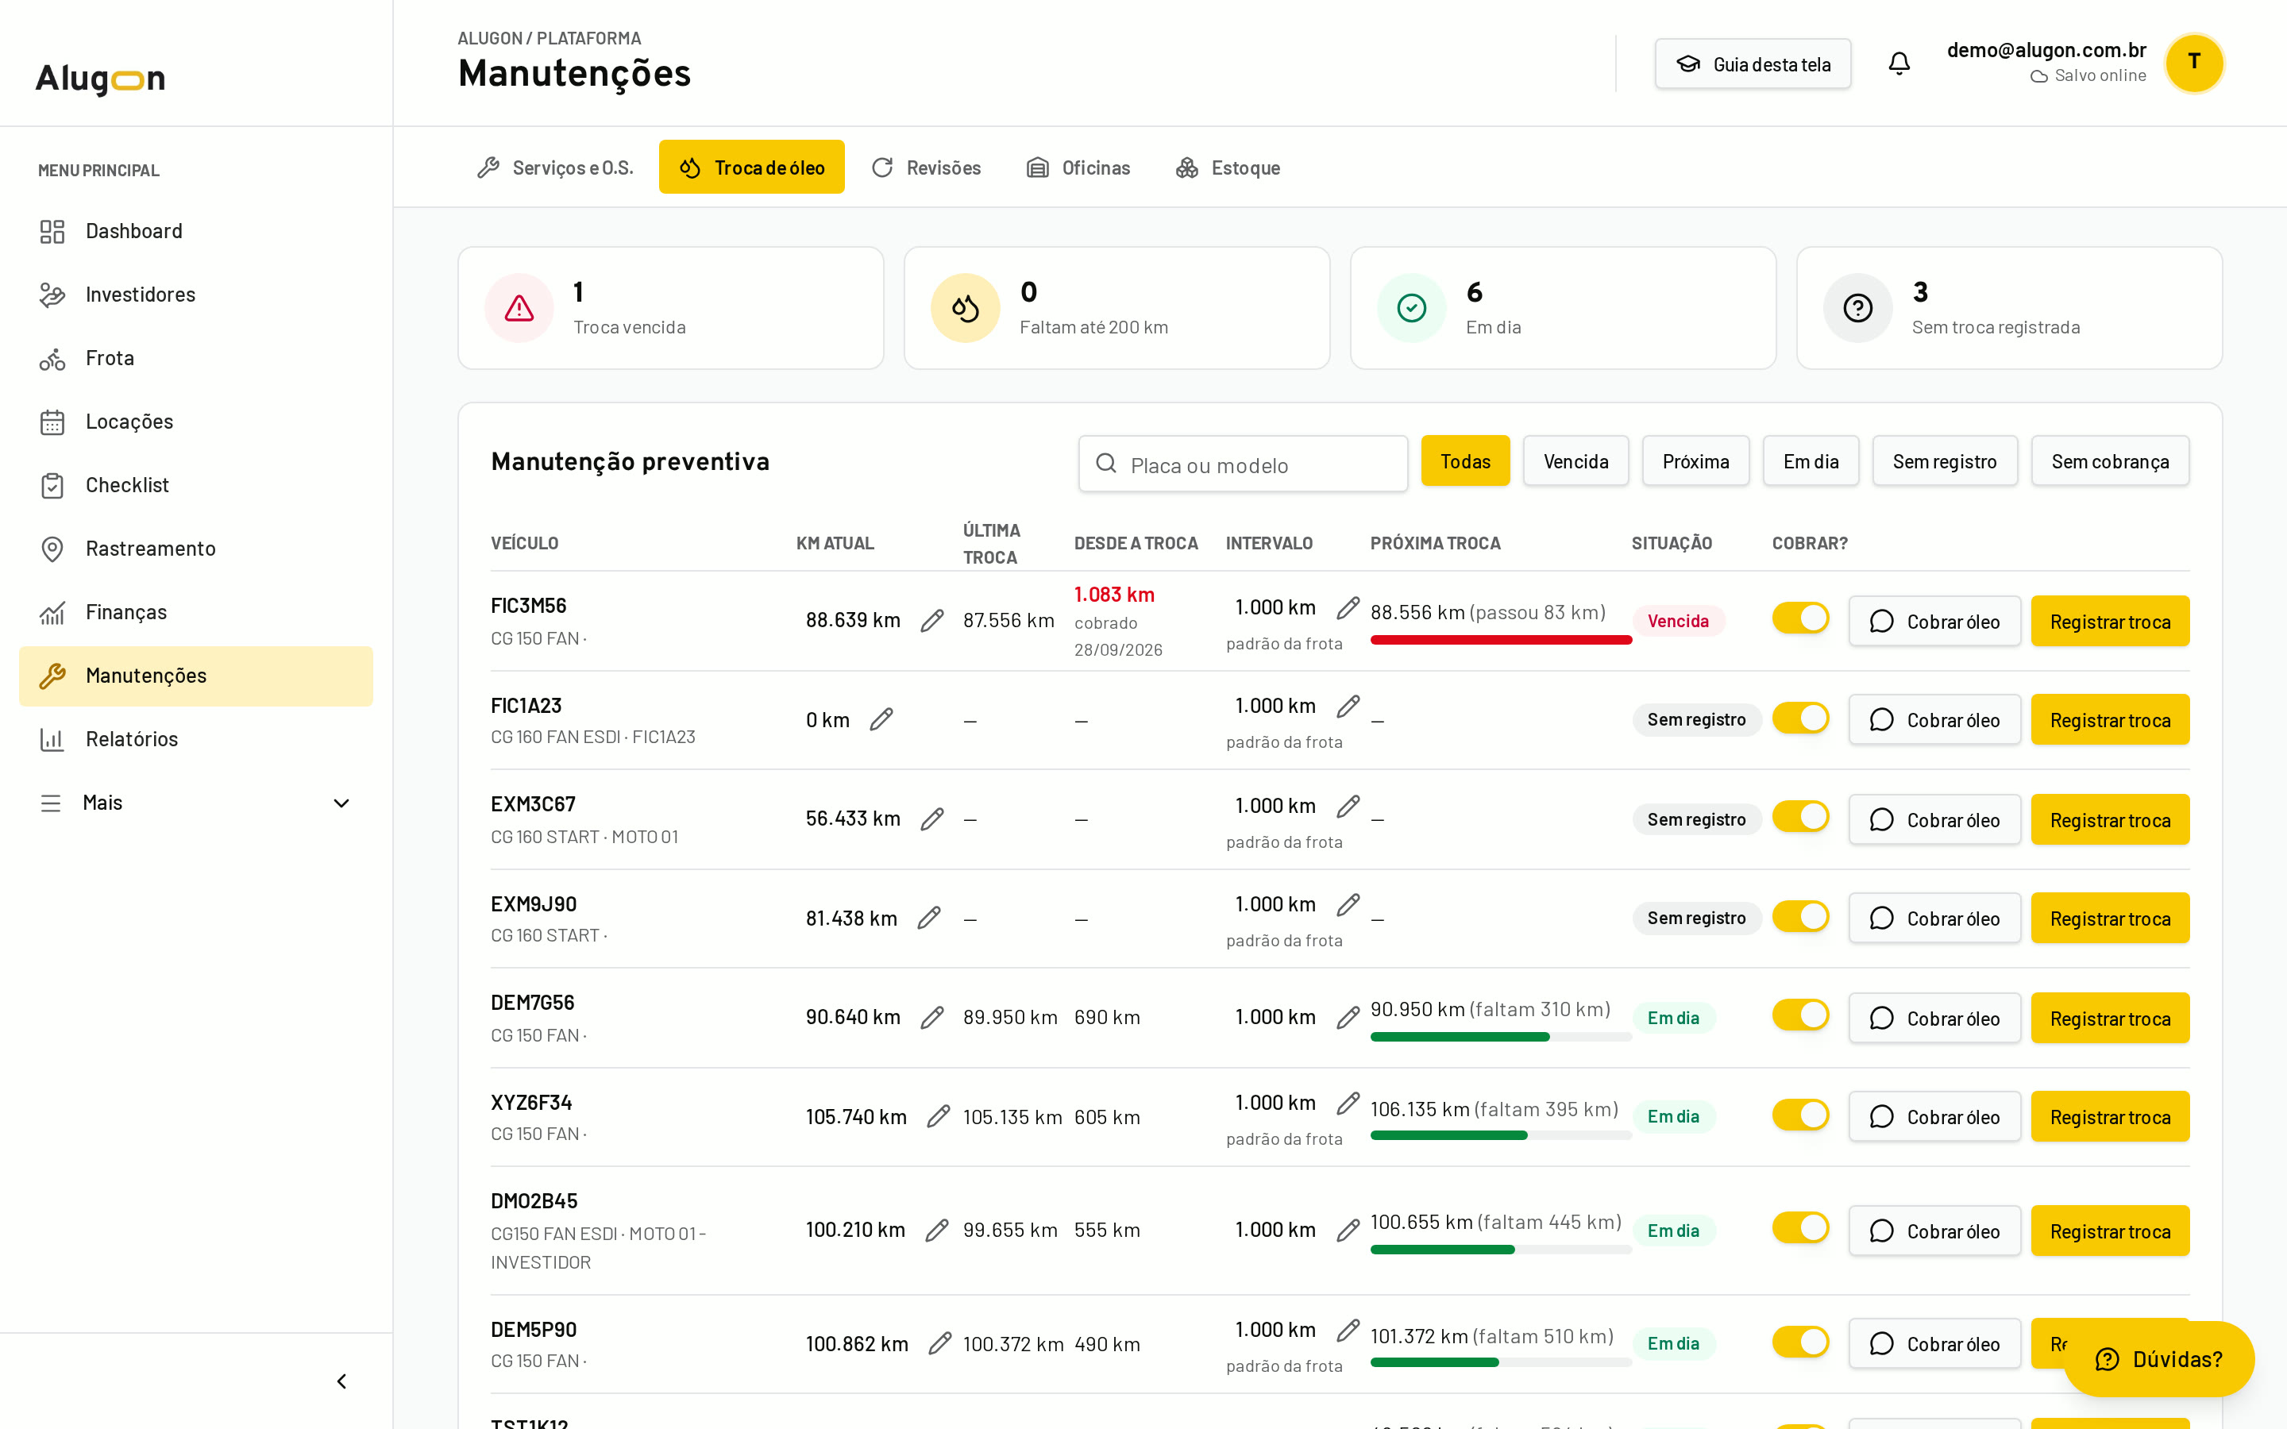
Task: Open Rastreamento in the sidebar
Action: coord(195,548)
